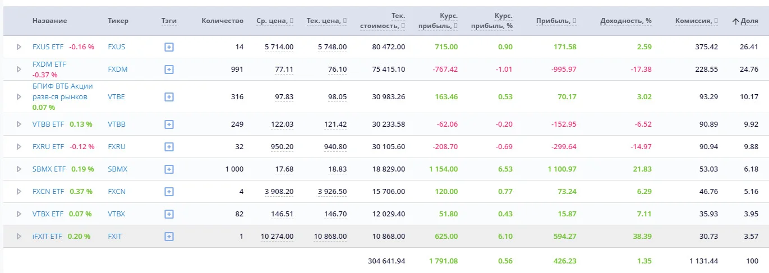Click the FXCN ticker link

tap(117, 192)
